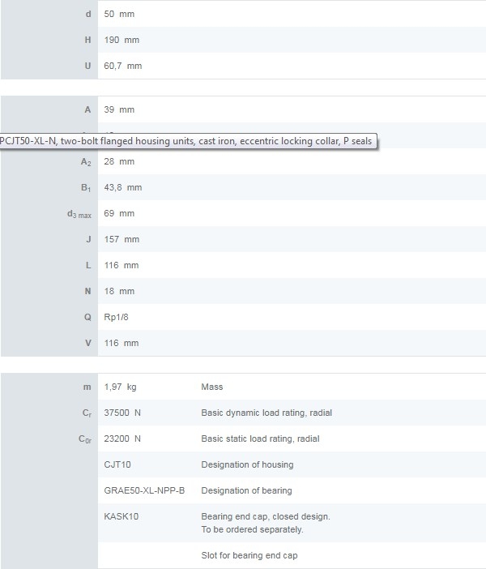The height and width of the screenshot is (569, 486).
Task: Click the L parameter label
Action: click(88, 265)
